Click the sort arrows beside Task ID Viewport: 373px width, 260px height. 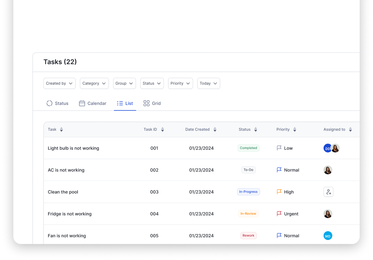point(163,129)
